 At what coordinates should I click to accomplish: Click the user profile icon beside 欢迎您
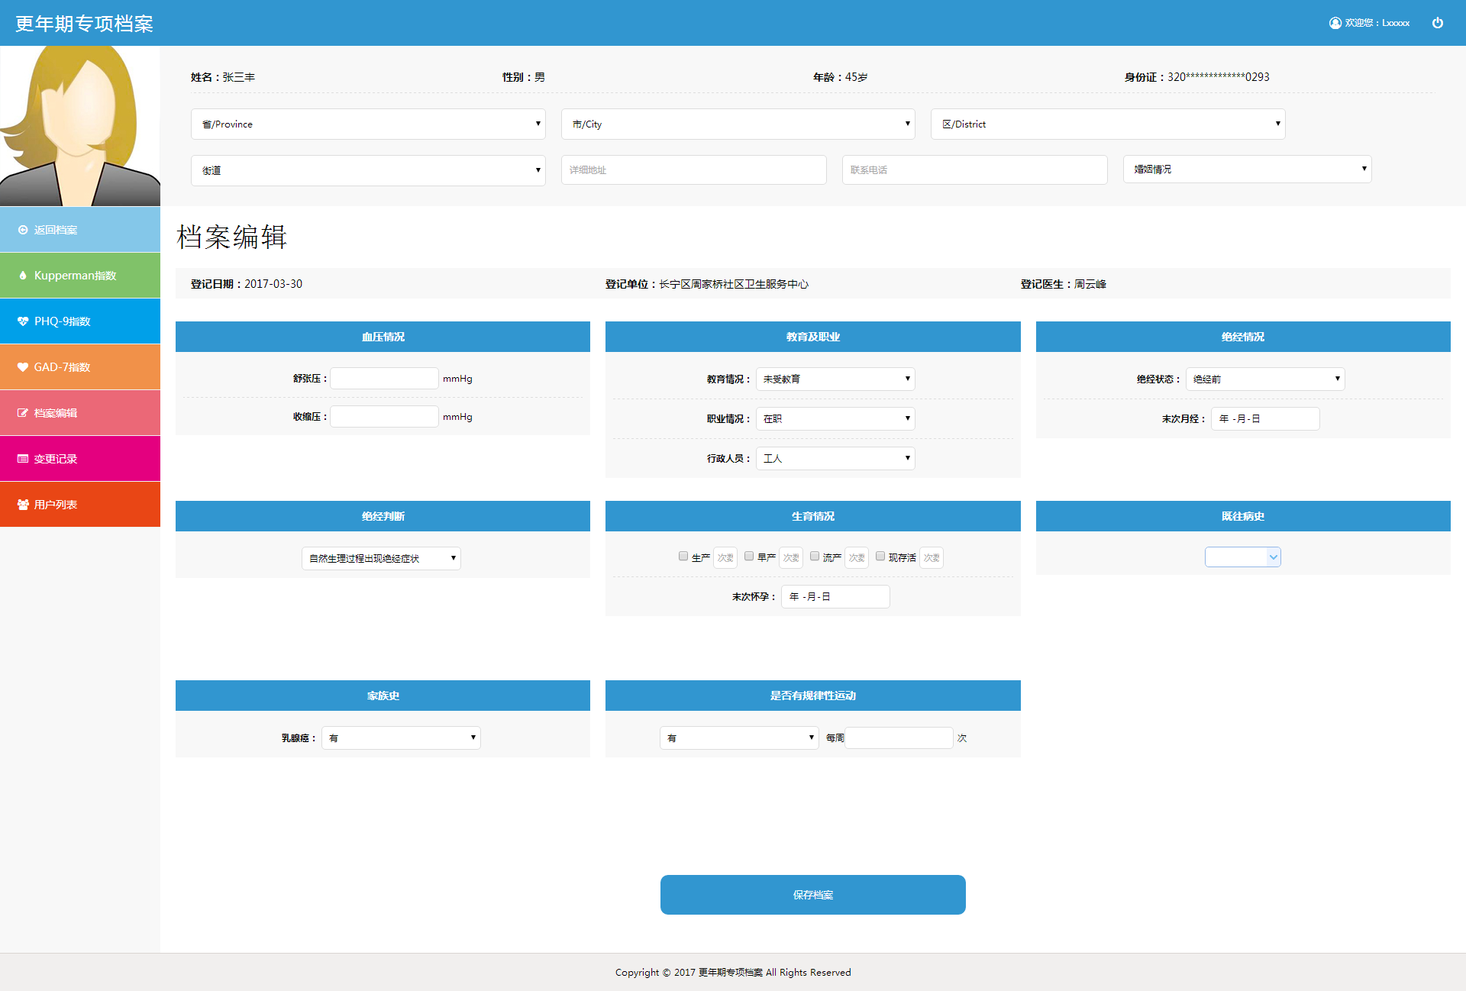1335,23
